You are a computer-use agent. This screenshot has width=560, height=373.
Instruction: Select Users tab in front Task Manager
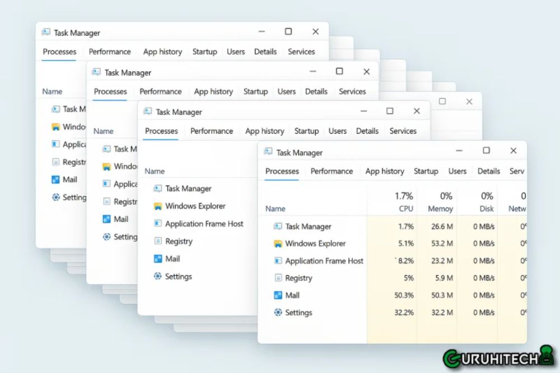(x=457, y=171)
